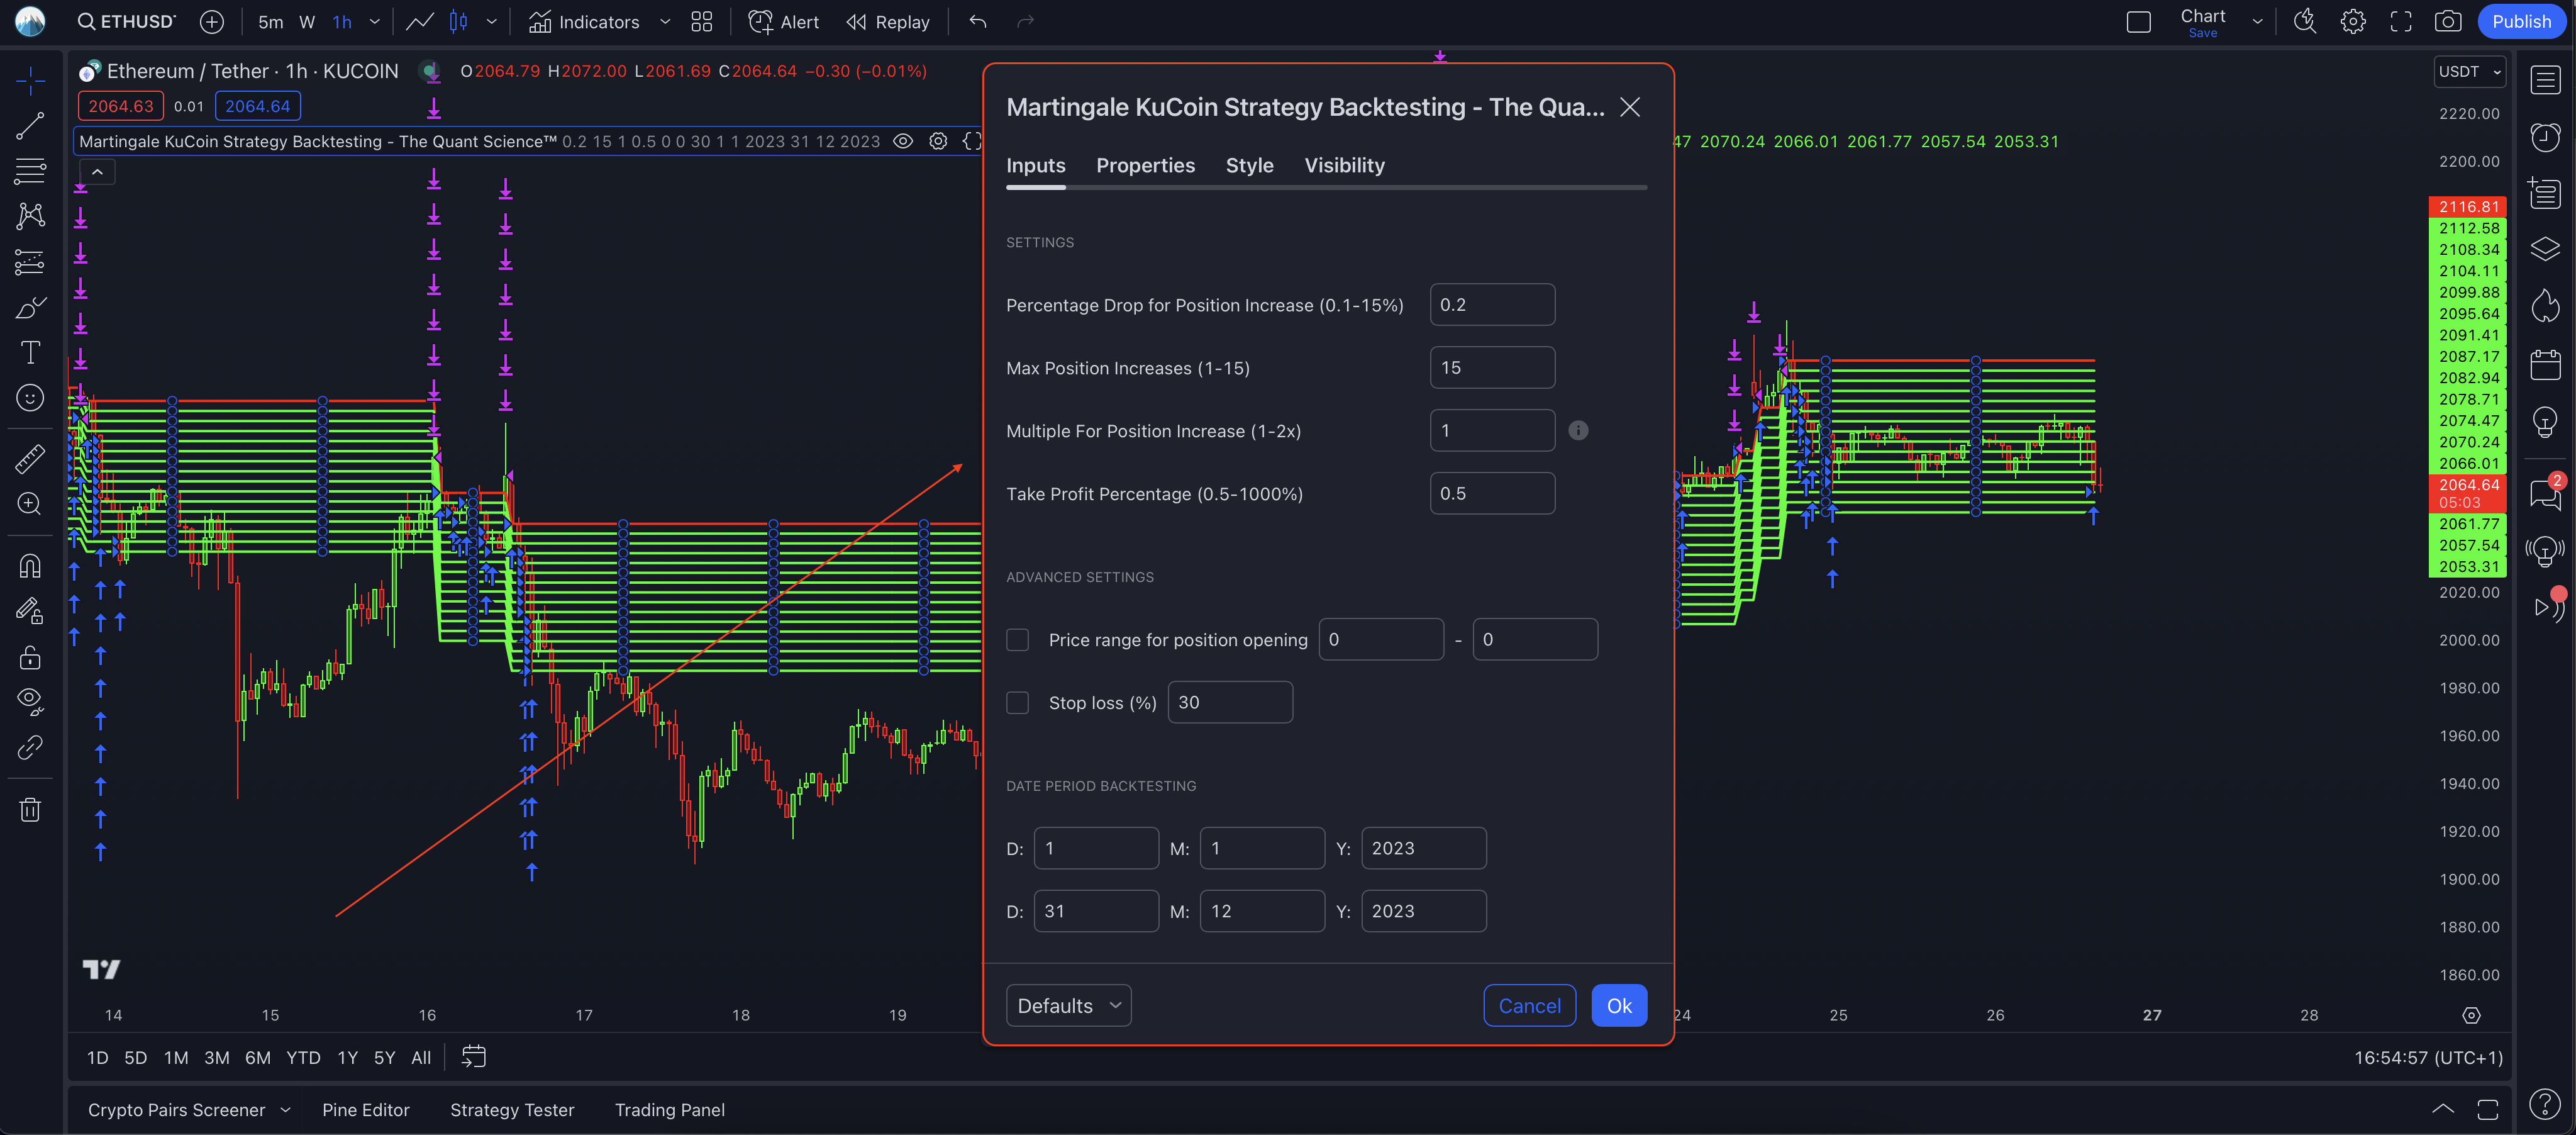Enable the Stop loss checkbox
Image resolution: width=2576 pixels, height=1135 pixels.
click(x=1017, y=703)
